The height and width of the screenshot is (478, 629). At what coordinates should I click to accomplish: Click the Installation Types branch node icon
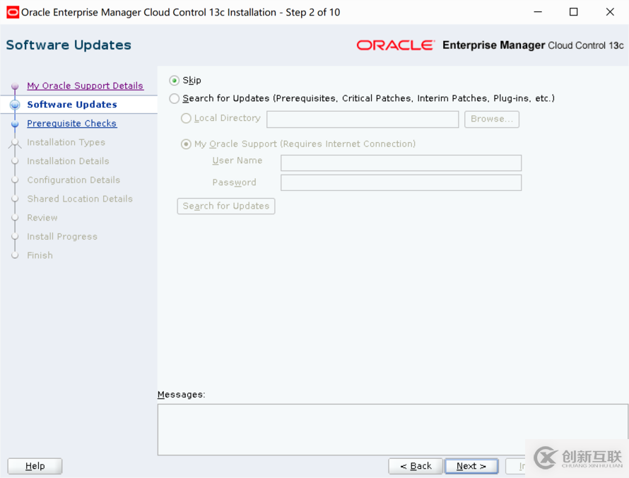pyautogui.click(x=15, y=143)
